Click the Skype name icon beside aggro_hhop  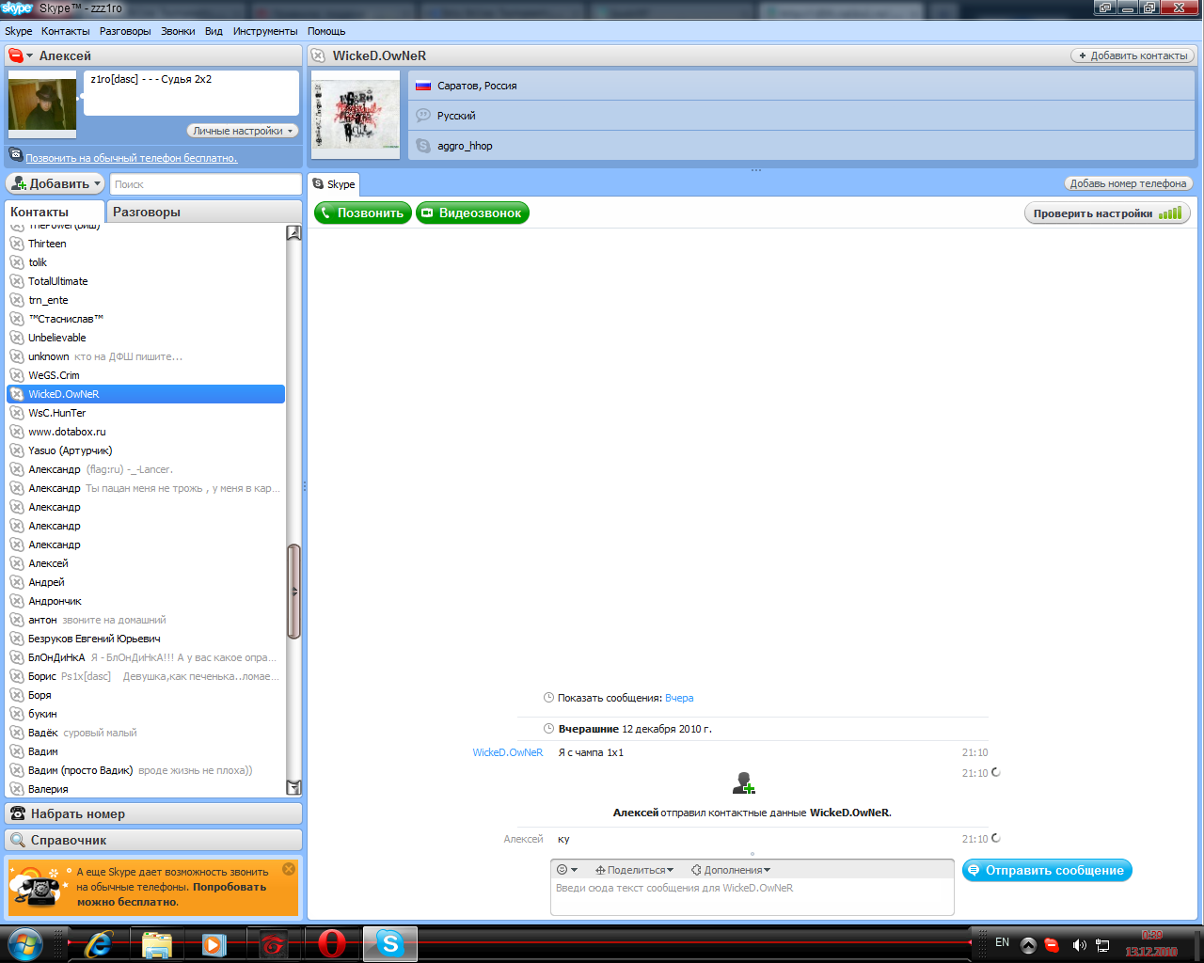(423, 146)
